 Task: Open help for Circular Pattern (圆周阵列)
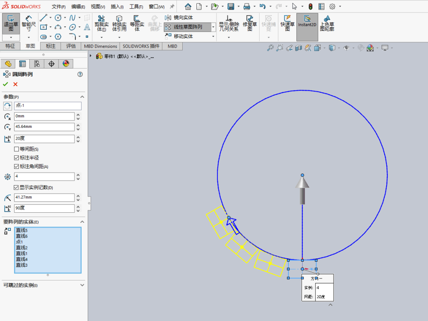(x=80, y=74)
